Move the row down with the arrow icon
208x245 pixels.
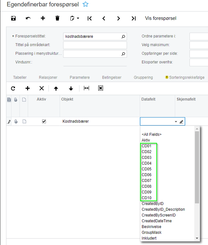pos(71,88)
